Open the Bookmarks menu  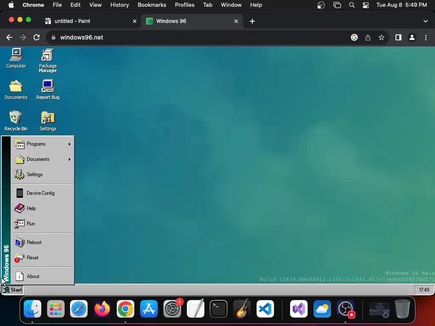[152, 5]
